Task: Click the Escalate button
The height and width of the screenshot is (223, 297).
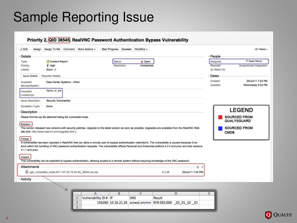Action: click(x=126, y=49)
